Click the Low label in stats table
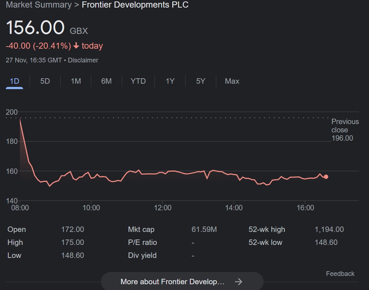Viewport: 369px width, 290px height. click(14, 255)
